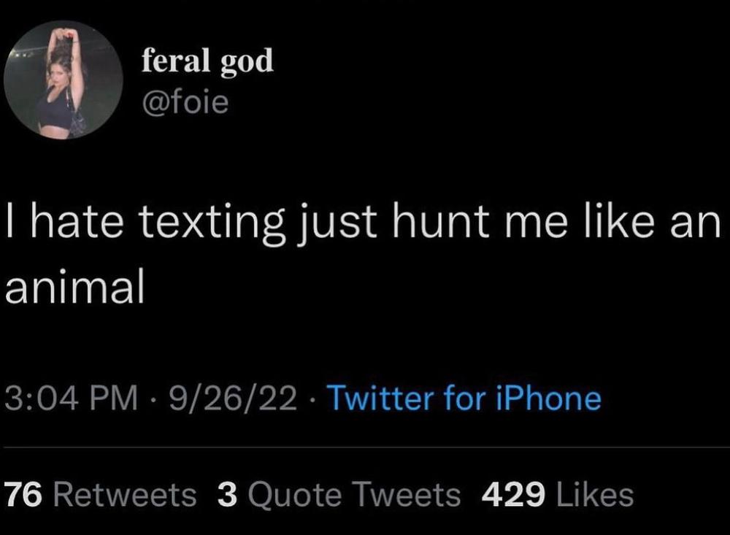The height and width of the screenshot is (535, 730).
Task: Open the @foie handle link
Action: [x=185, y=102]
